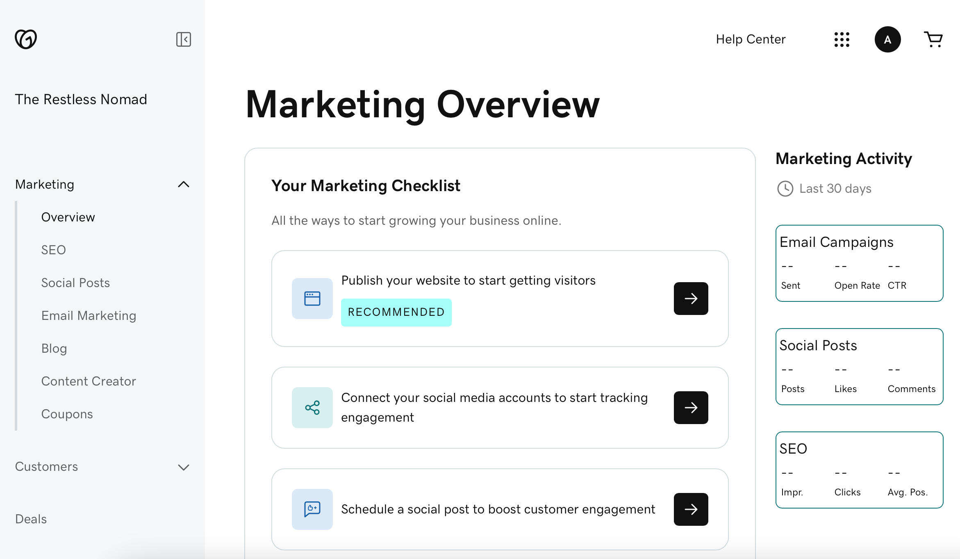Select Content Creator menu item
Screen dimensions: 960x559
[x=89, y=381]
